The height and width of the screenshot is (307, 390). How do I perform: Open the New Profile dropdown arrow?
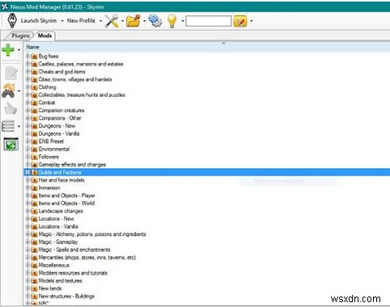tap(101, 21)
